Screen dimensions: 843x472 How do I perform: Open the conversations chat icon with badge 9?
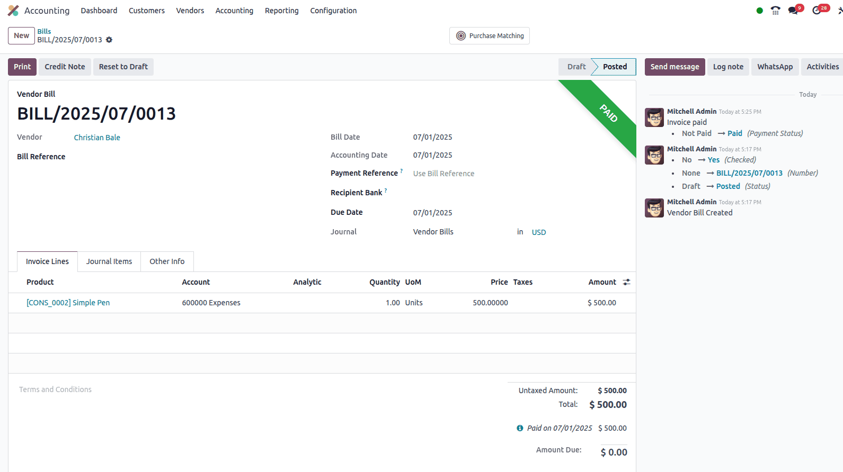coord(794,11)
